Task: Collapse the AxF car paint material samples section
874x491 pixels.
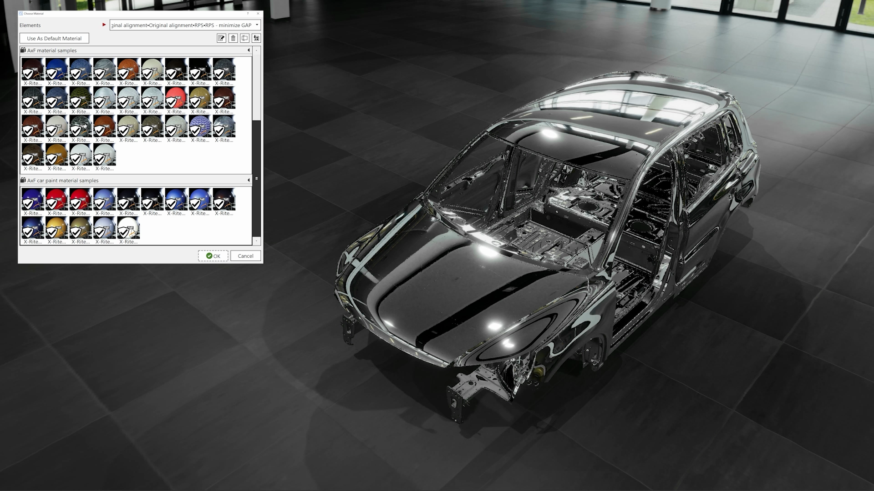Action: [x=249, y=180]
